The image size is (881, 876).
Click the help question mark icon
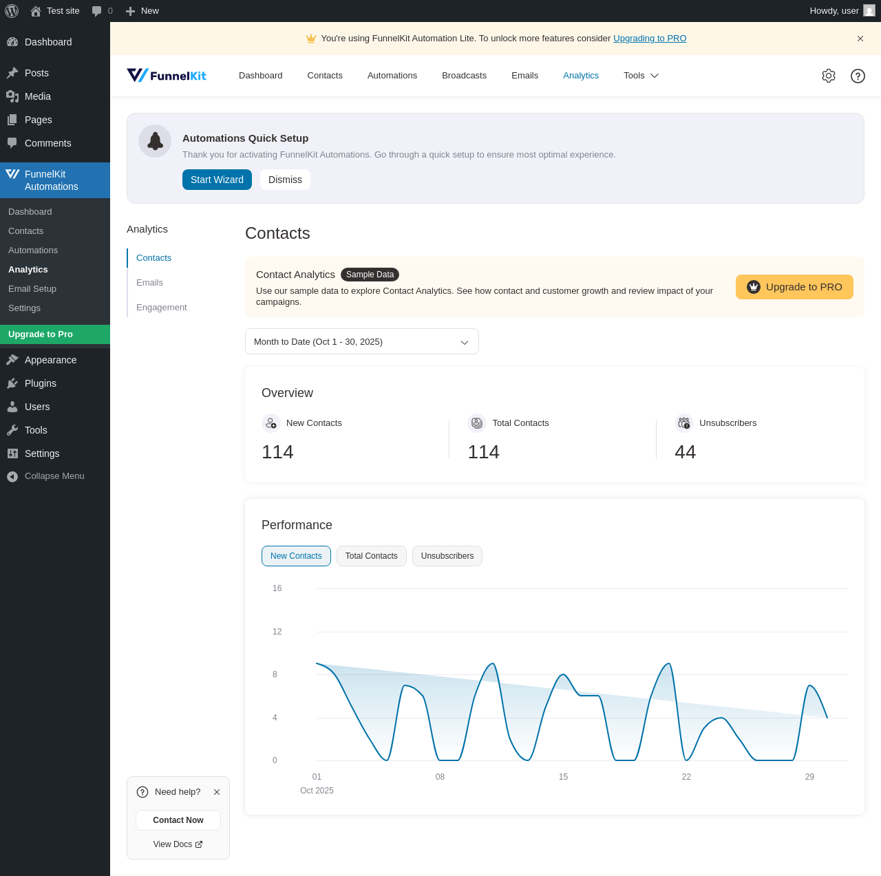tap(858, 76)
